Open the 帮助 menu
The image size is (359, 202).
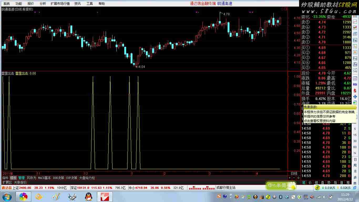(102, 4)
